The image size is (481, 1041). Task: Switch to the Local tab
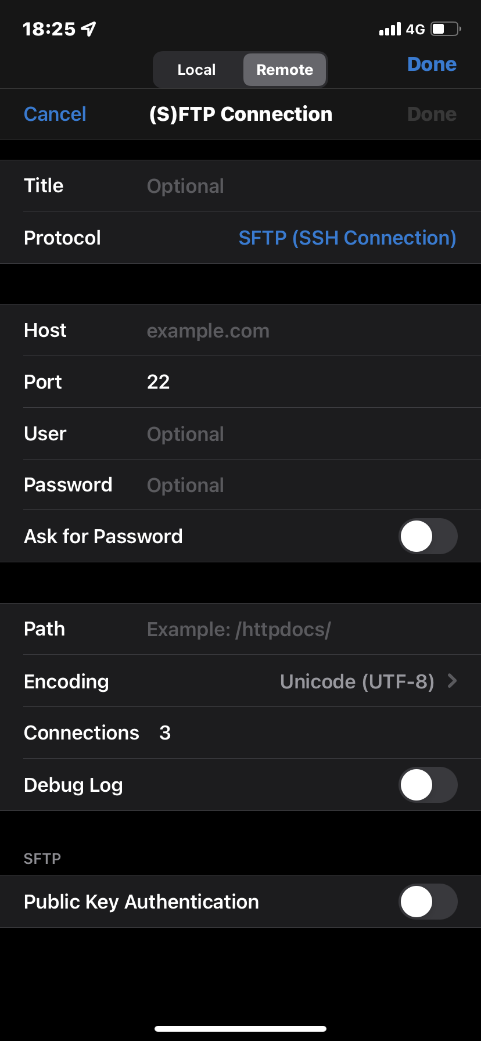coord(196,70)
